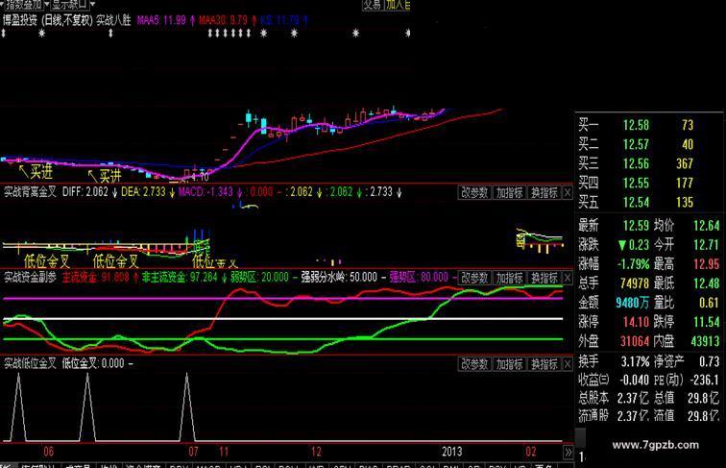Click the MAA30: 9.79 indicator value

coord(223,20)
